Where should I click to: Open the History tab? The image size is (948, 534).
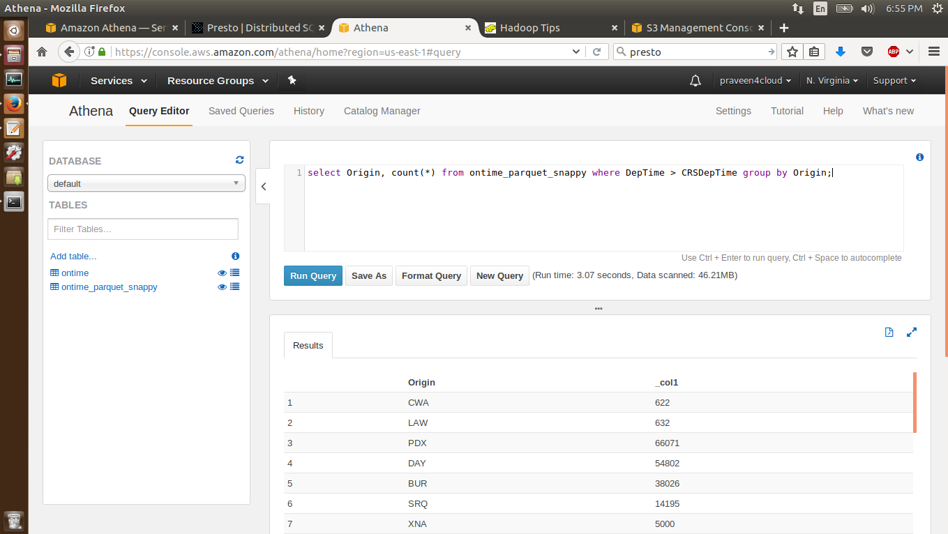pos(309,111)
